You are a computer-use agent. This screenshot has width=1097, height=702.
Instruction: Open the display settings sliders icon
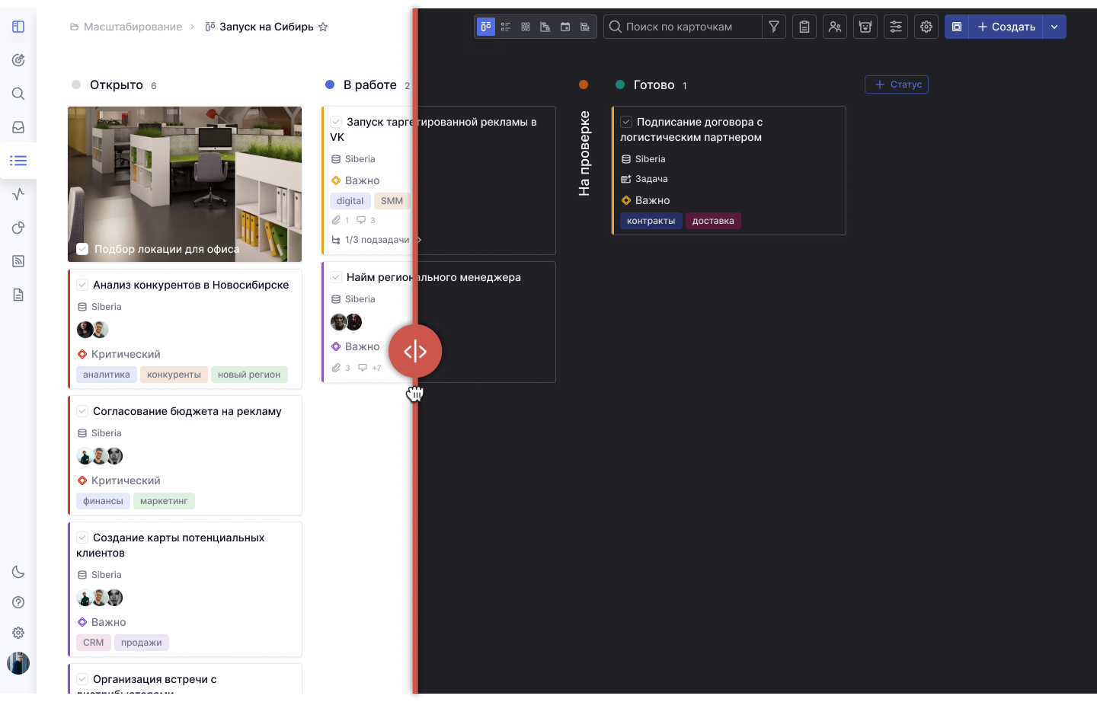[x=896, y=27]
